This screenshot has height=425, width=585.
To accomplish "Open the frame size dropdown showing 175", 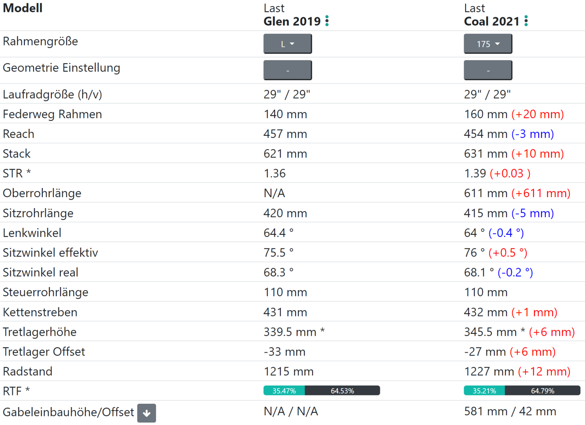I will (488, 44).
